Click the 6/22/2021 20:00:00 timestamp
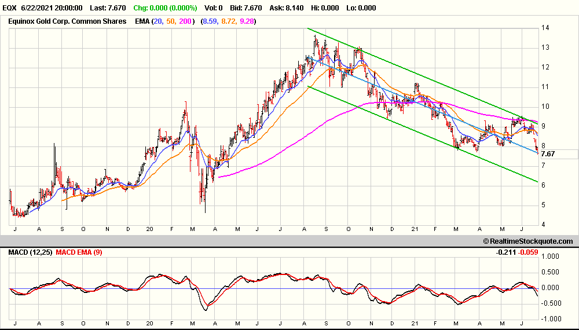 point(54,8)
